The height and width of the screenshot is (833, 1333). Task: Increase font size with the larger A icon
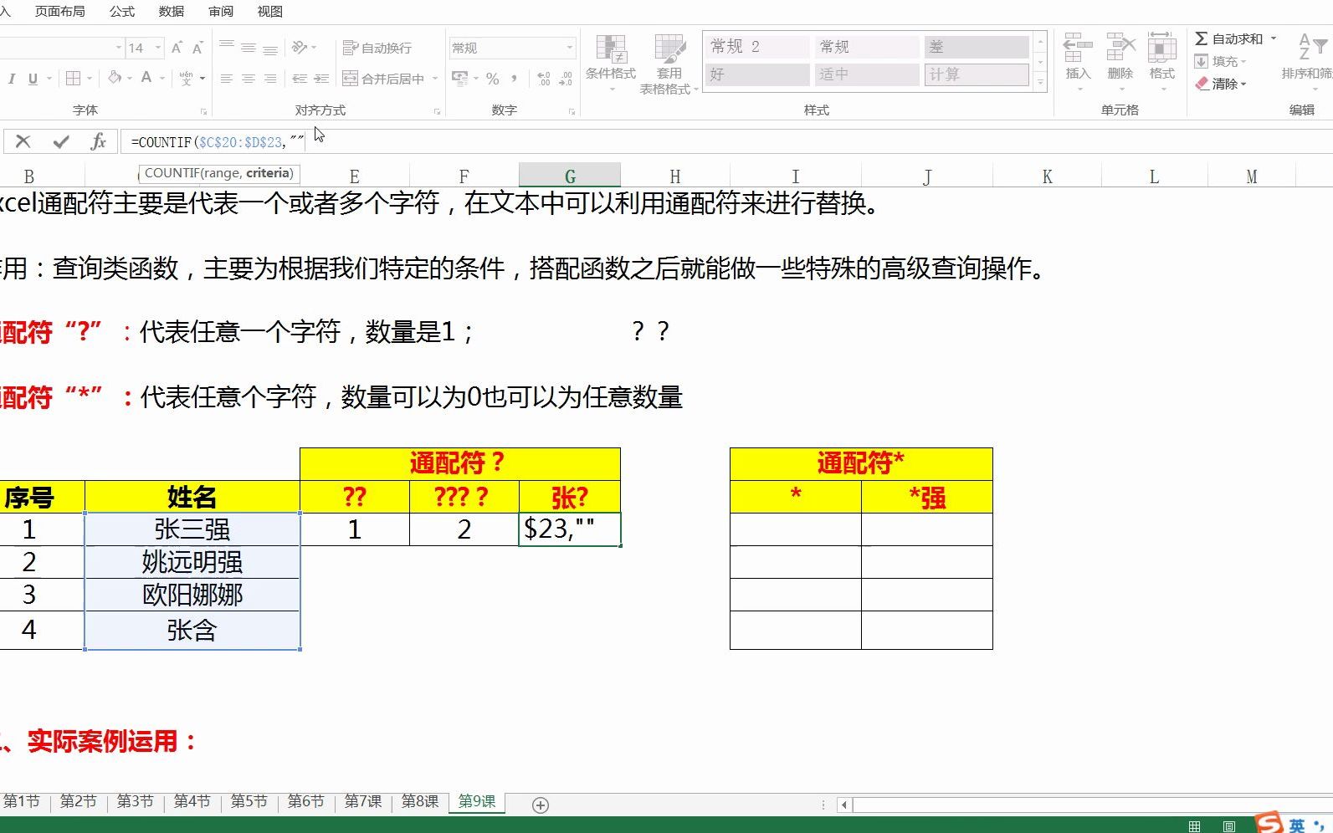[177, 48]
